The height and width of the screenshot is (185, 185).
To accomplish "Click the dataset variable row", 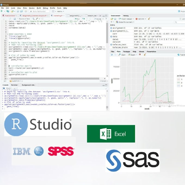I will [x=147, y=42].
